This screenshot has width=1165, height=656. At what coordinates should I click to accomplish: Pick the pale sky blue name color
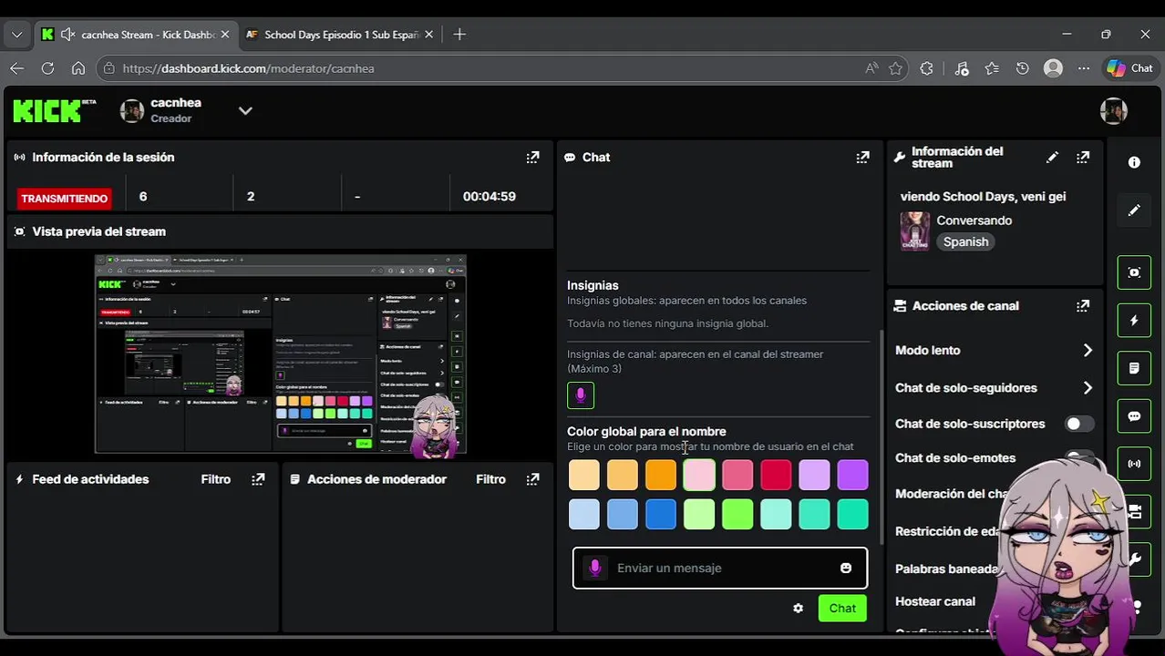pyautogui.click(x=584, y=514)
